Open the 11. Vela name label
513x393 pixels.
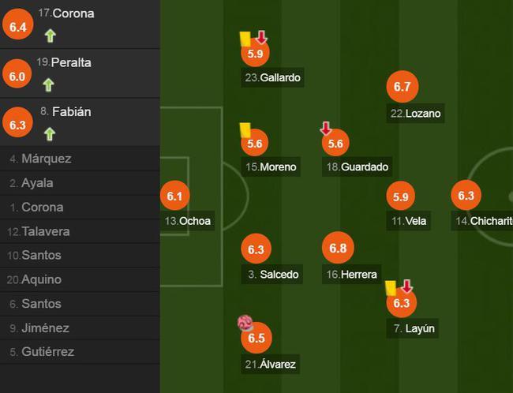click(x=409, y=221)
